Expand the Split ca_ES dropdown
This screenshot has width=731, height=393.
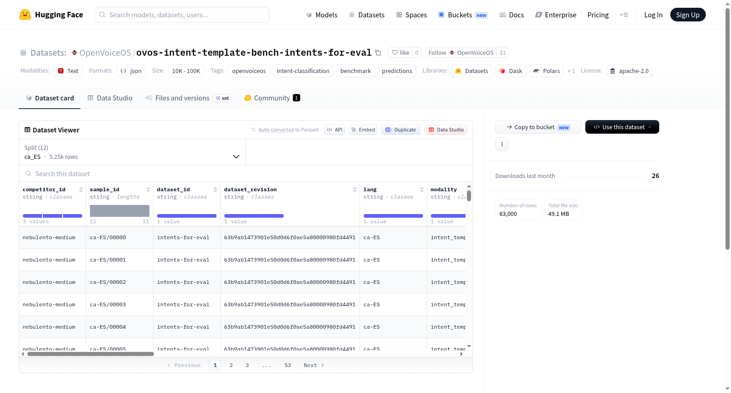[x=132, y=152]
